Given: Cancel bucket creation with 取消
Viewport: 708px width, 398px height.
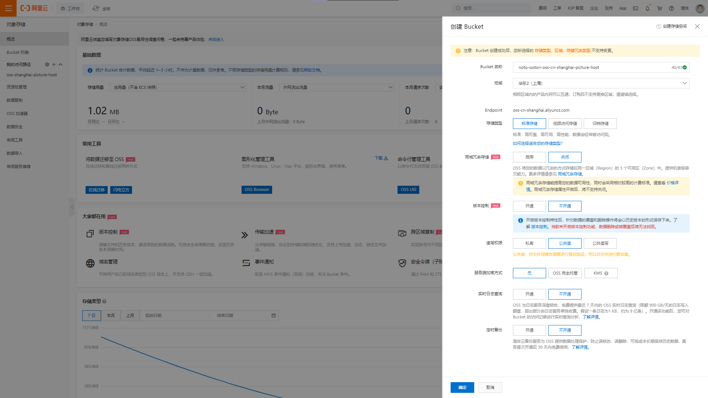Looking at the screenshot, I should click(x=490, y=387).
